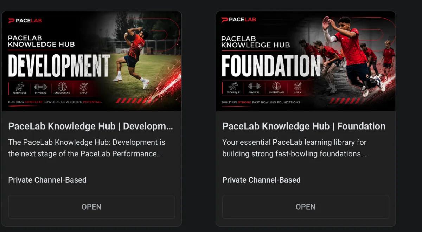Click the Understand brain icon on Foundation banner
The height and width of the screenshot is (232, 422).
click(276, 86)
